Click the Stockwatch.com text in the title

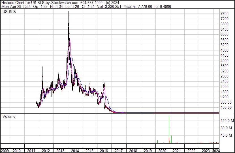tap(65, 3)
